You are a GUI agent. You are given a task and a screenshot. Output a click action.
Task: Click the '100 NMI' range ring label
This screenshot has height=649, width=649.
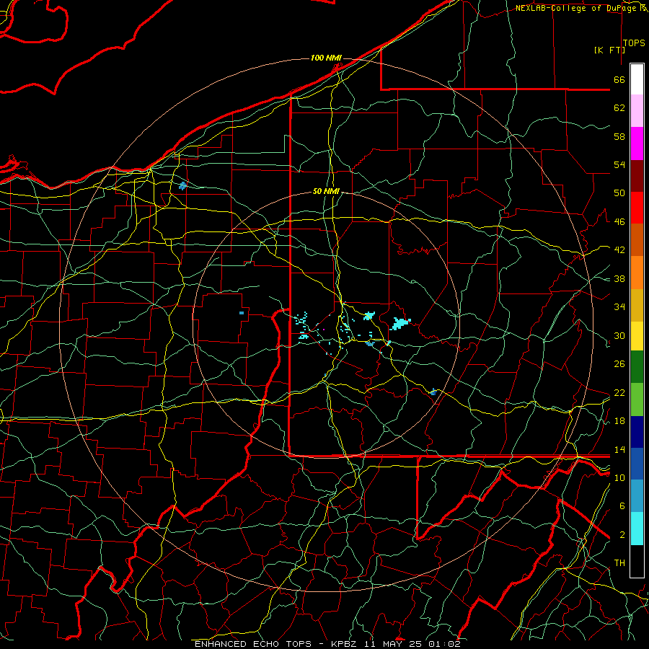point(326,58)
